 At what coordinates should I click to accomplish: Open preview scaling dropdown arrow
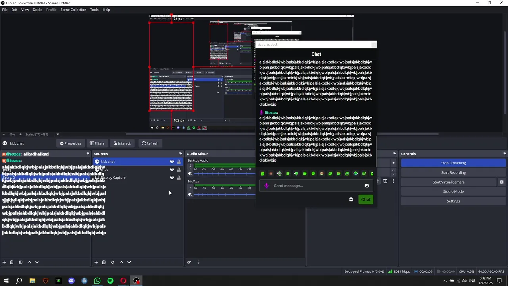[x=58, y=134]
